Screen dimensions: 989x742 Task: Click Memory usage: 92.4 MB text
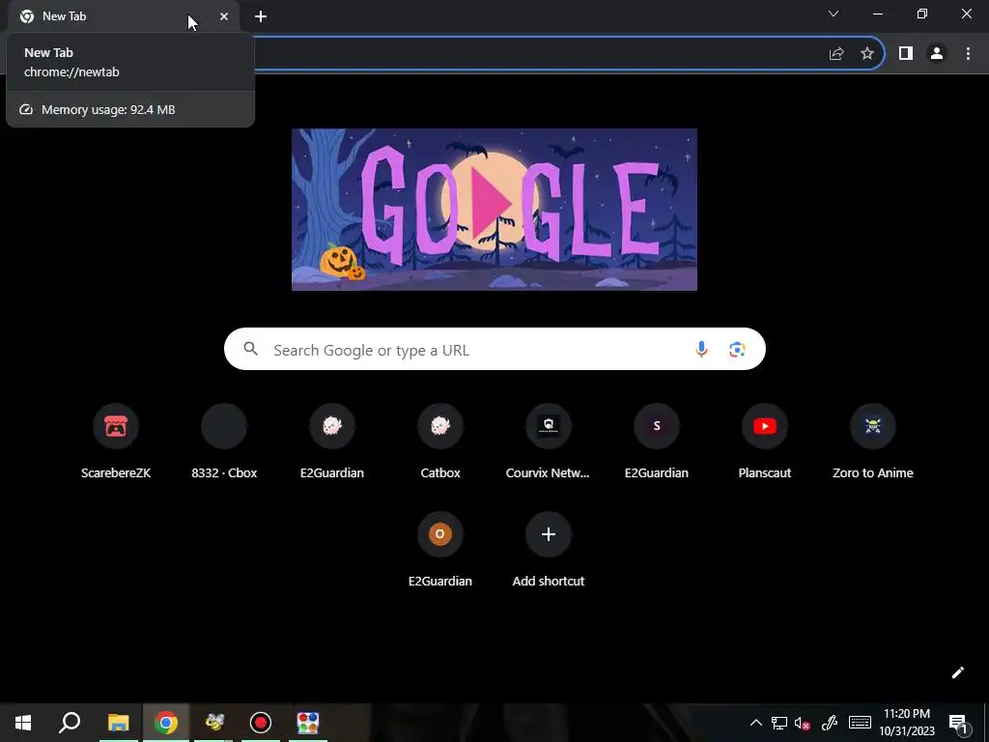(x=108, y=110)
